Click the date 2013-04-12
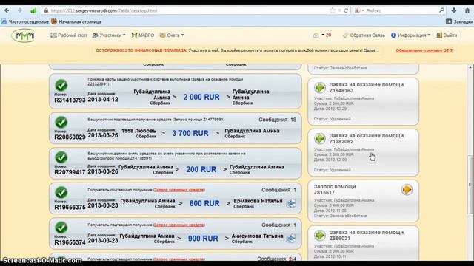 click(x=103, y=100)
